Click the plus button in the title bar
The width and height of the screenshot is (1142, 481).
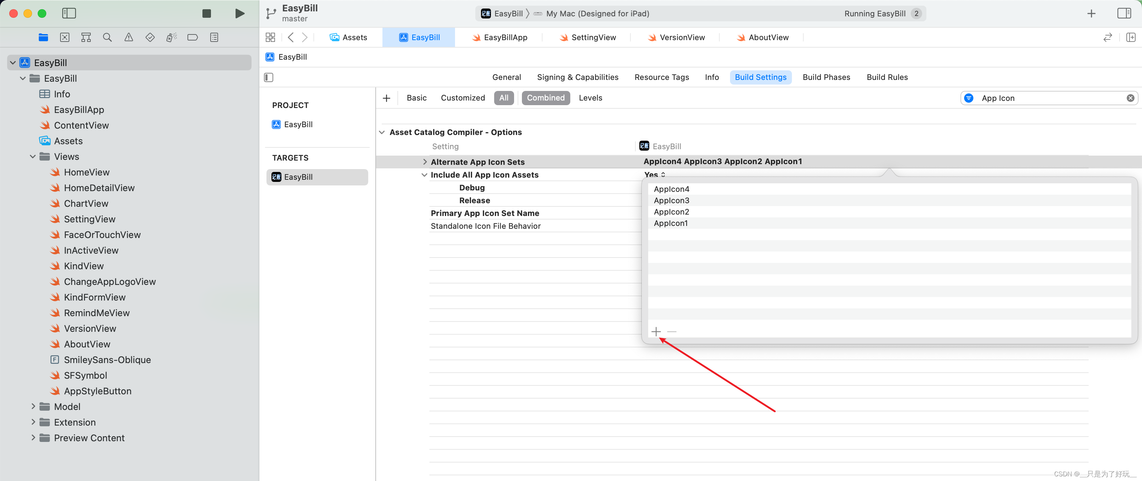pos(1091,13)
